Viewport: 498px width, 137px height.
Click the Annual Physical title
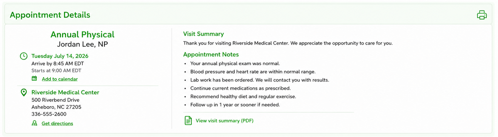point(82,34)
